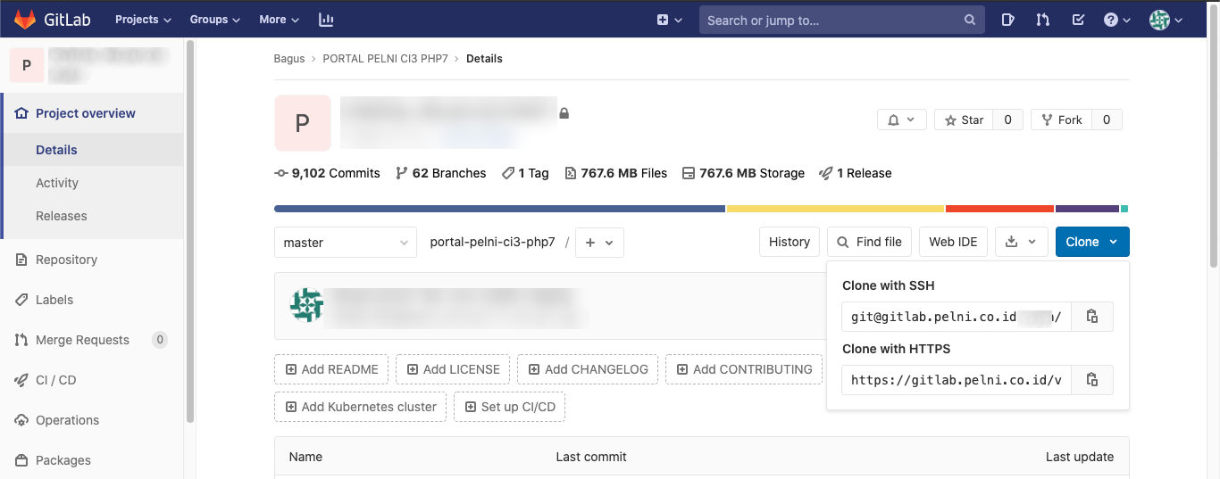Click the blue segment of language bar
Image resolution: width=1220 pixels, height=479 pixels.
coord(499,209)
